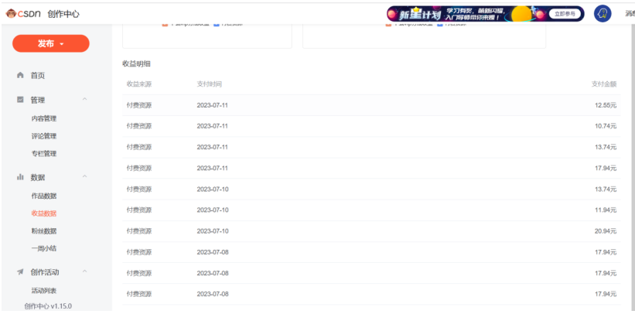This screenshot has width=635, height=314.
Task: Click the CSDN monkey logo
Action: point(11,14)
